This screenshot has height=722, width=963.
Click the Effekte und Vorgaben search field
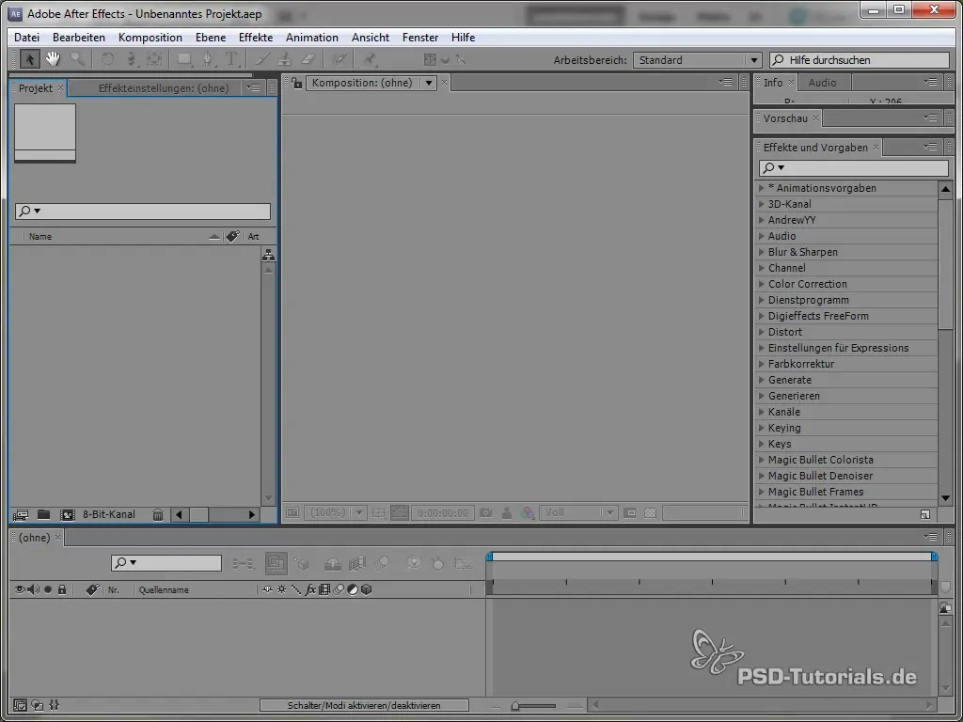click(x=854, y=167)
